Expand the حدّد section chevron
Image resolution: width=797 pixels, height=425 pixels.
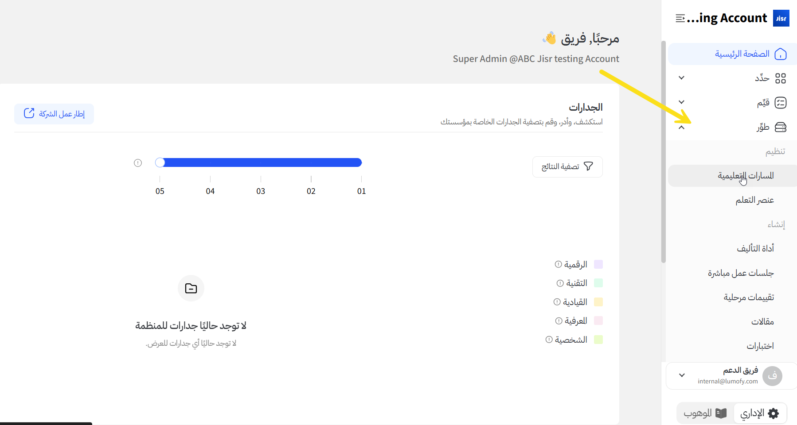(x=682, y=78)
